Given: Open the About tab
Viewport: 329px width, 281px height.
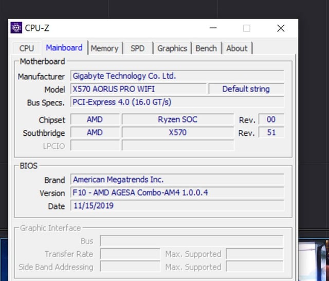Looking at the screenshot, I should click(x=237, y=48).
